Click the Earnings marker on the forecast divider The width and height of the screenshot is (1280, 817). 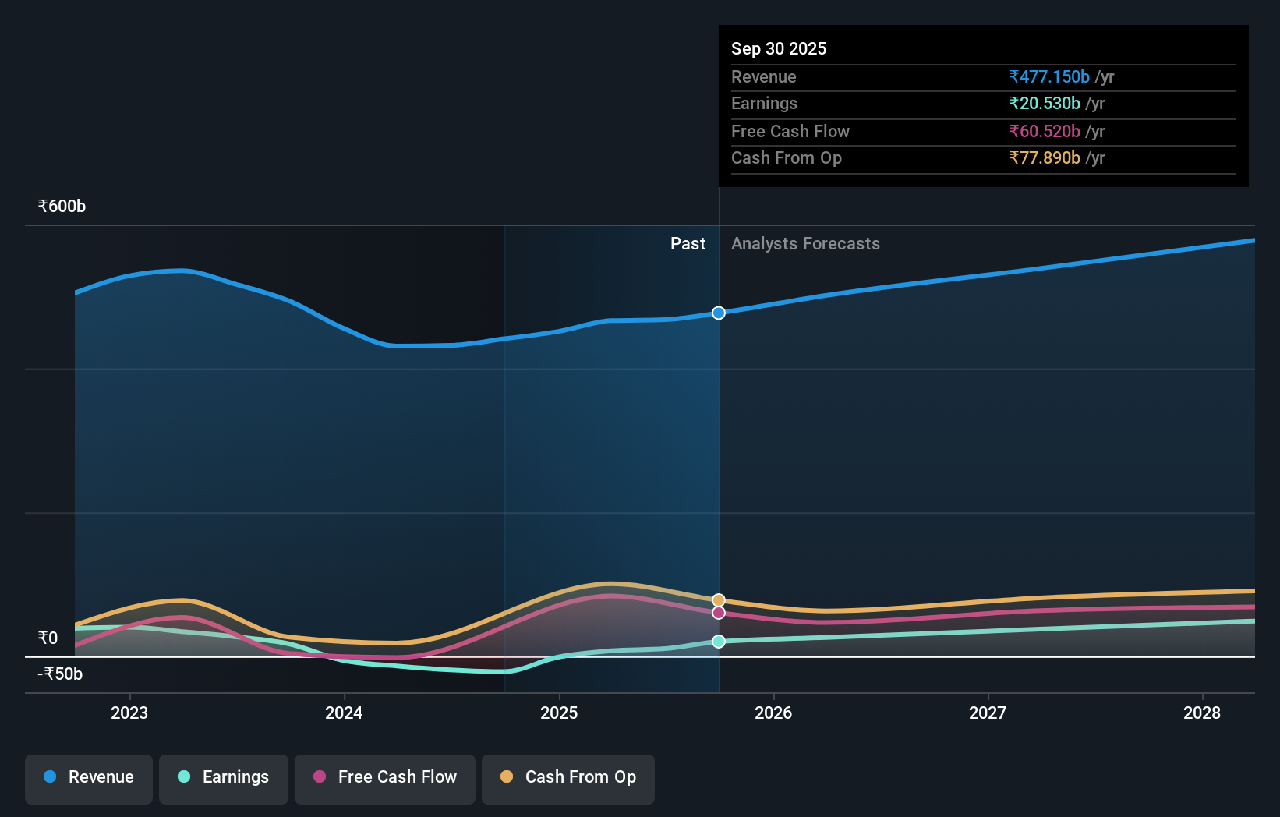point(718,641)
